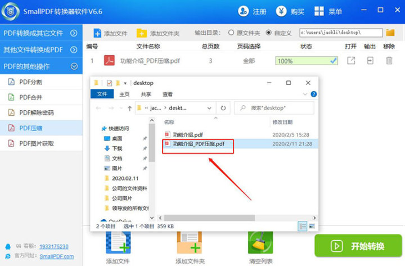Image resolution: width=405 pixels, height=266 pixels.
Task: Open the 菜单 grid menu icon
Action: [x=319, y=11]
